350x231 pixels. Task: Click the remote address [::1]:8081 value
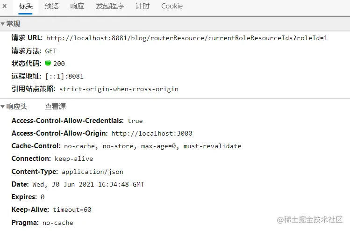64,76
